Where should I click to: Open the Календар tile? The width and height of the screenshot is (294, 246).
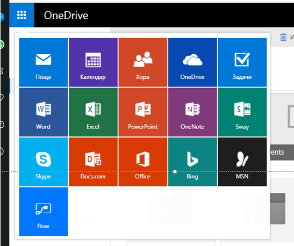coord(93,62)
